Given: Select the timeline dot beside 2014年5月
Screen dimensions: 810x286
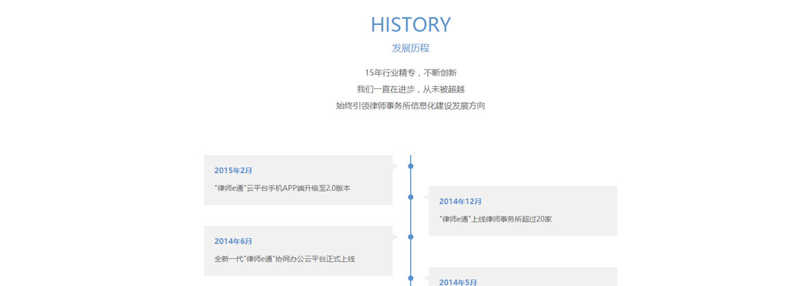Looking at the screenshot, I should point(410,278).
